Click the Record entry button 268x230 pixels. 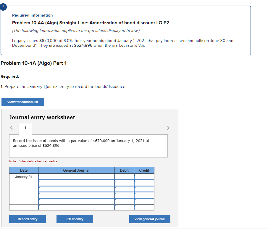click(x=27, y=219)
